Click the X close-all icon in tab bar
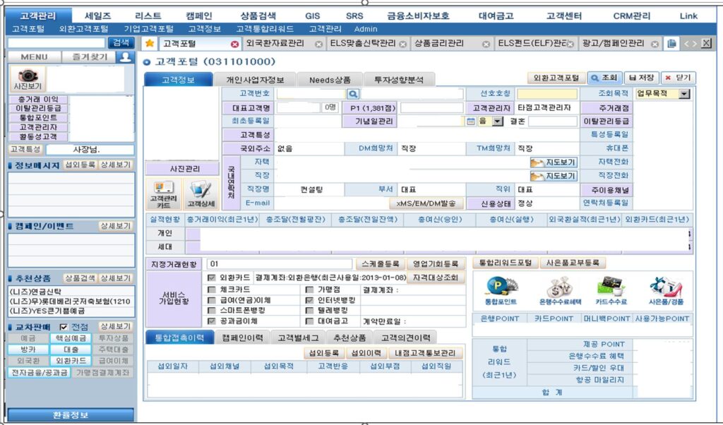Screen dimensions: 723x425 coord(706,43)
